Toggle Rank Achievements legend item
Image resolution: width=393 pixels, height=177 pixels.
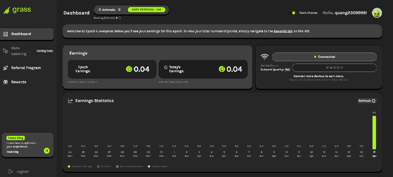129,167
